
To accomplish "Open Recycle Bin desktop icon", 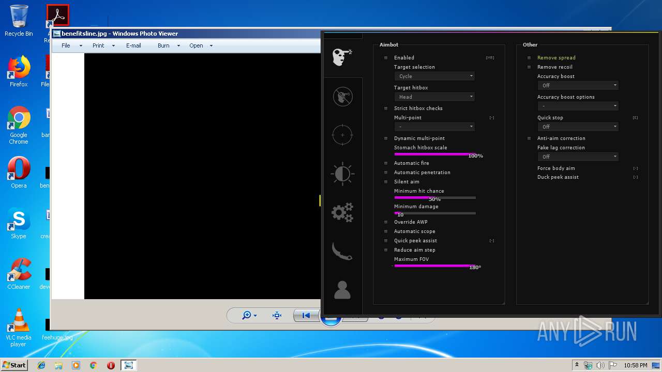I will [19, 21].
